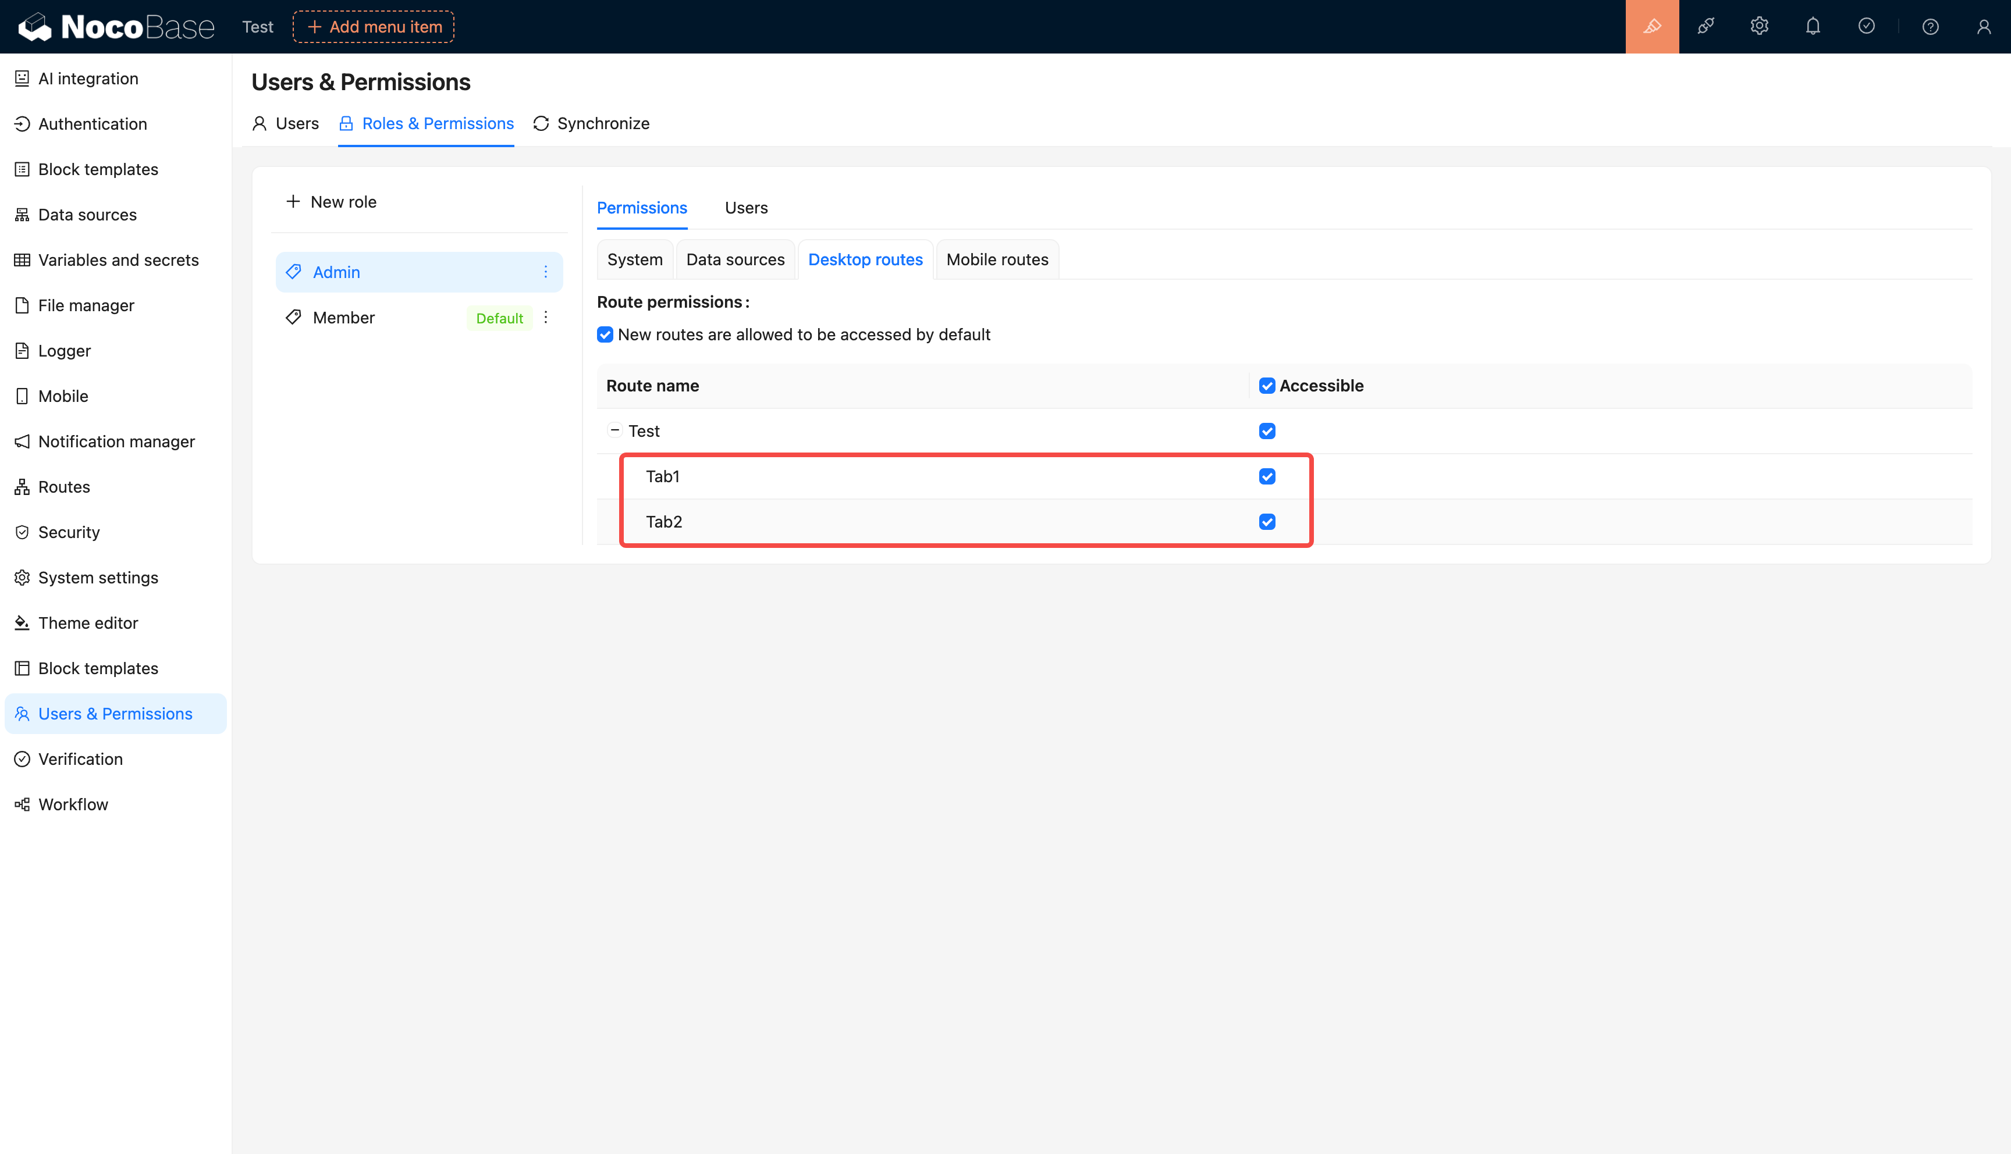2011x1154 pixels.
Task: Click the System tab in permissions
Action: [x=634, y=259]
